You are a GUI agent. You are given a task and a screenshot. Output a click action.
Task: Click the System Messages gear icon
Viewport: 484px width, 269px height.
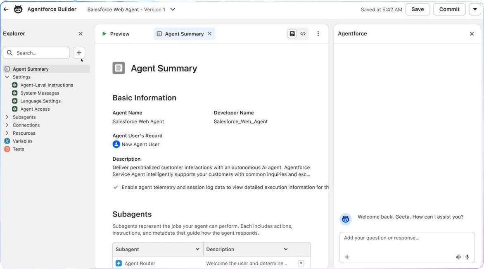[15, 93]
